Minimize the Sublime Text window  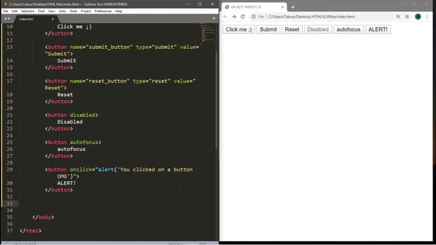tap(187, 4)
